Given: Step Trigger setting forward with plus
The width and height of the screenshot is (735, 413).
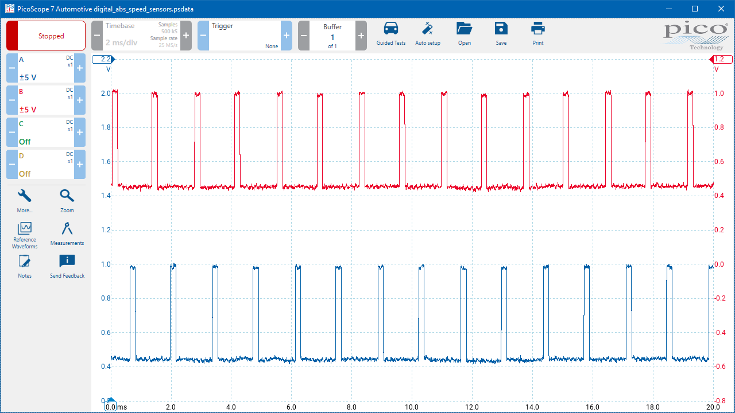Looking at the screenshot, I should [287, 36].
